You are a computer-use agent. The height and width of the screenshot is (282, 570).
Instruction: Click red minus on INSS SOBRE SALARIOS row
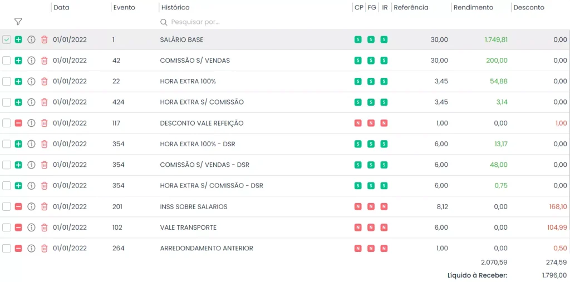(x=18, y=207)
